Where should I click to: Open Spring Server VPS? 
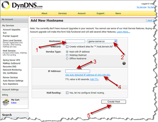point(11,60)
